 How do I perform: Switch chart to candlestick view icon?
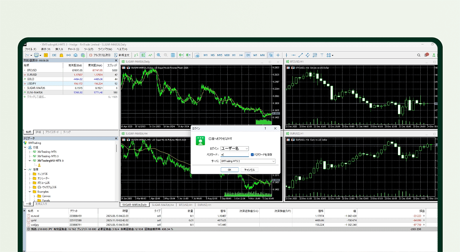click(x=143, y=55)
